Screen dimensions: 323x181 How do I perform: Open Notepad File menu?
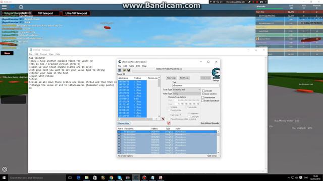click(31, 54)
